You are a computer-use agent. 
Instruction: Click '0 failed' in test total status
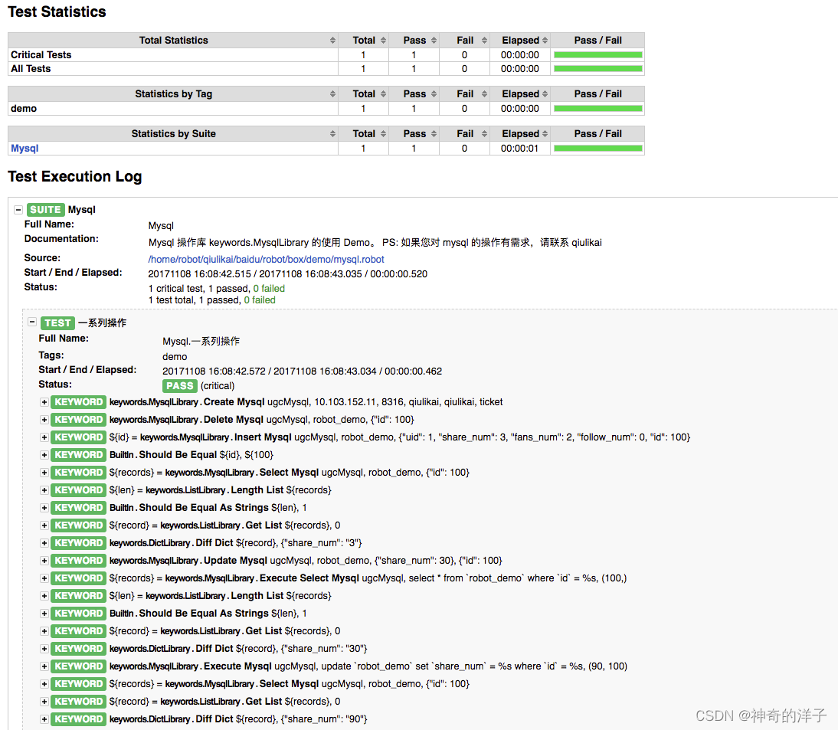pos(260,300)
